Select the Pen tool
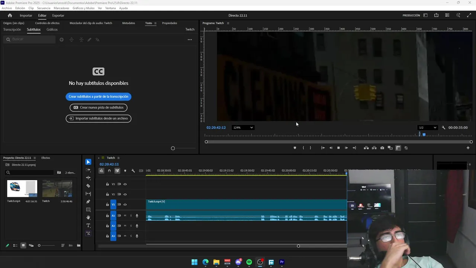476x268 pixels. [88, 202]
